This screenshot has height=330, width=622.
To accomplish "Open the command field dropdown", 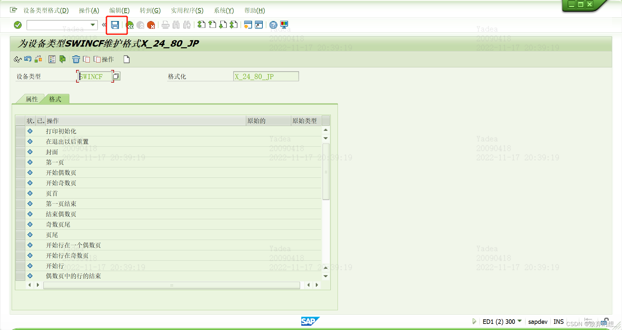I will (93, 25).
